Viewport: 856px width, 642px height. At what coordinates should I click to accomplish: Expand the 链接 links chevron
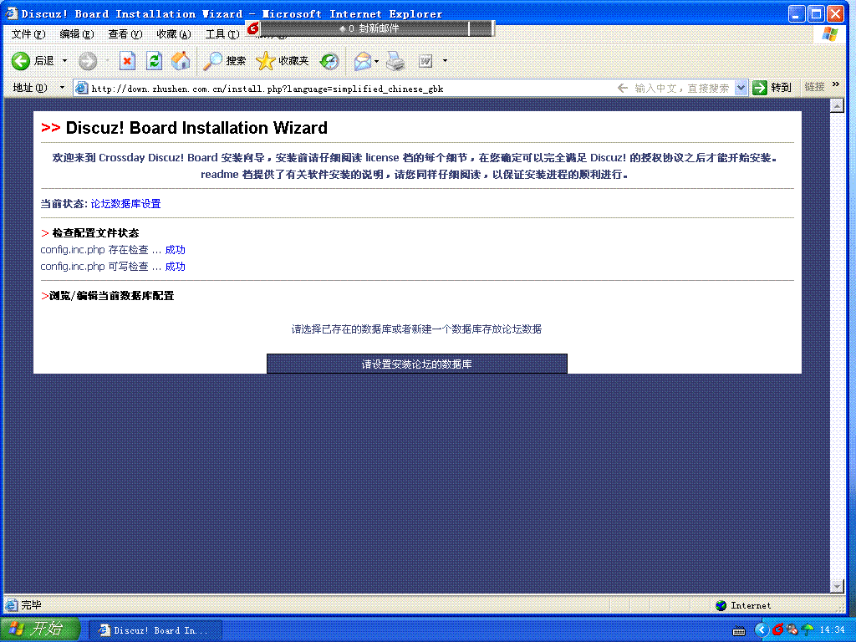pos(836,84)
